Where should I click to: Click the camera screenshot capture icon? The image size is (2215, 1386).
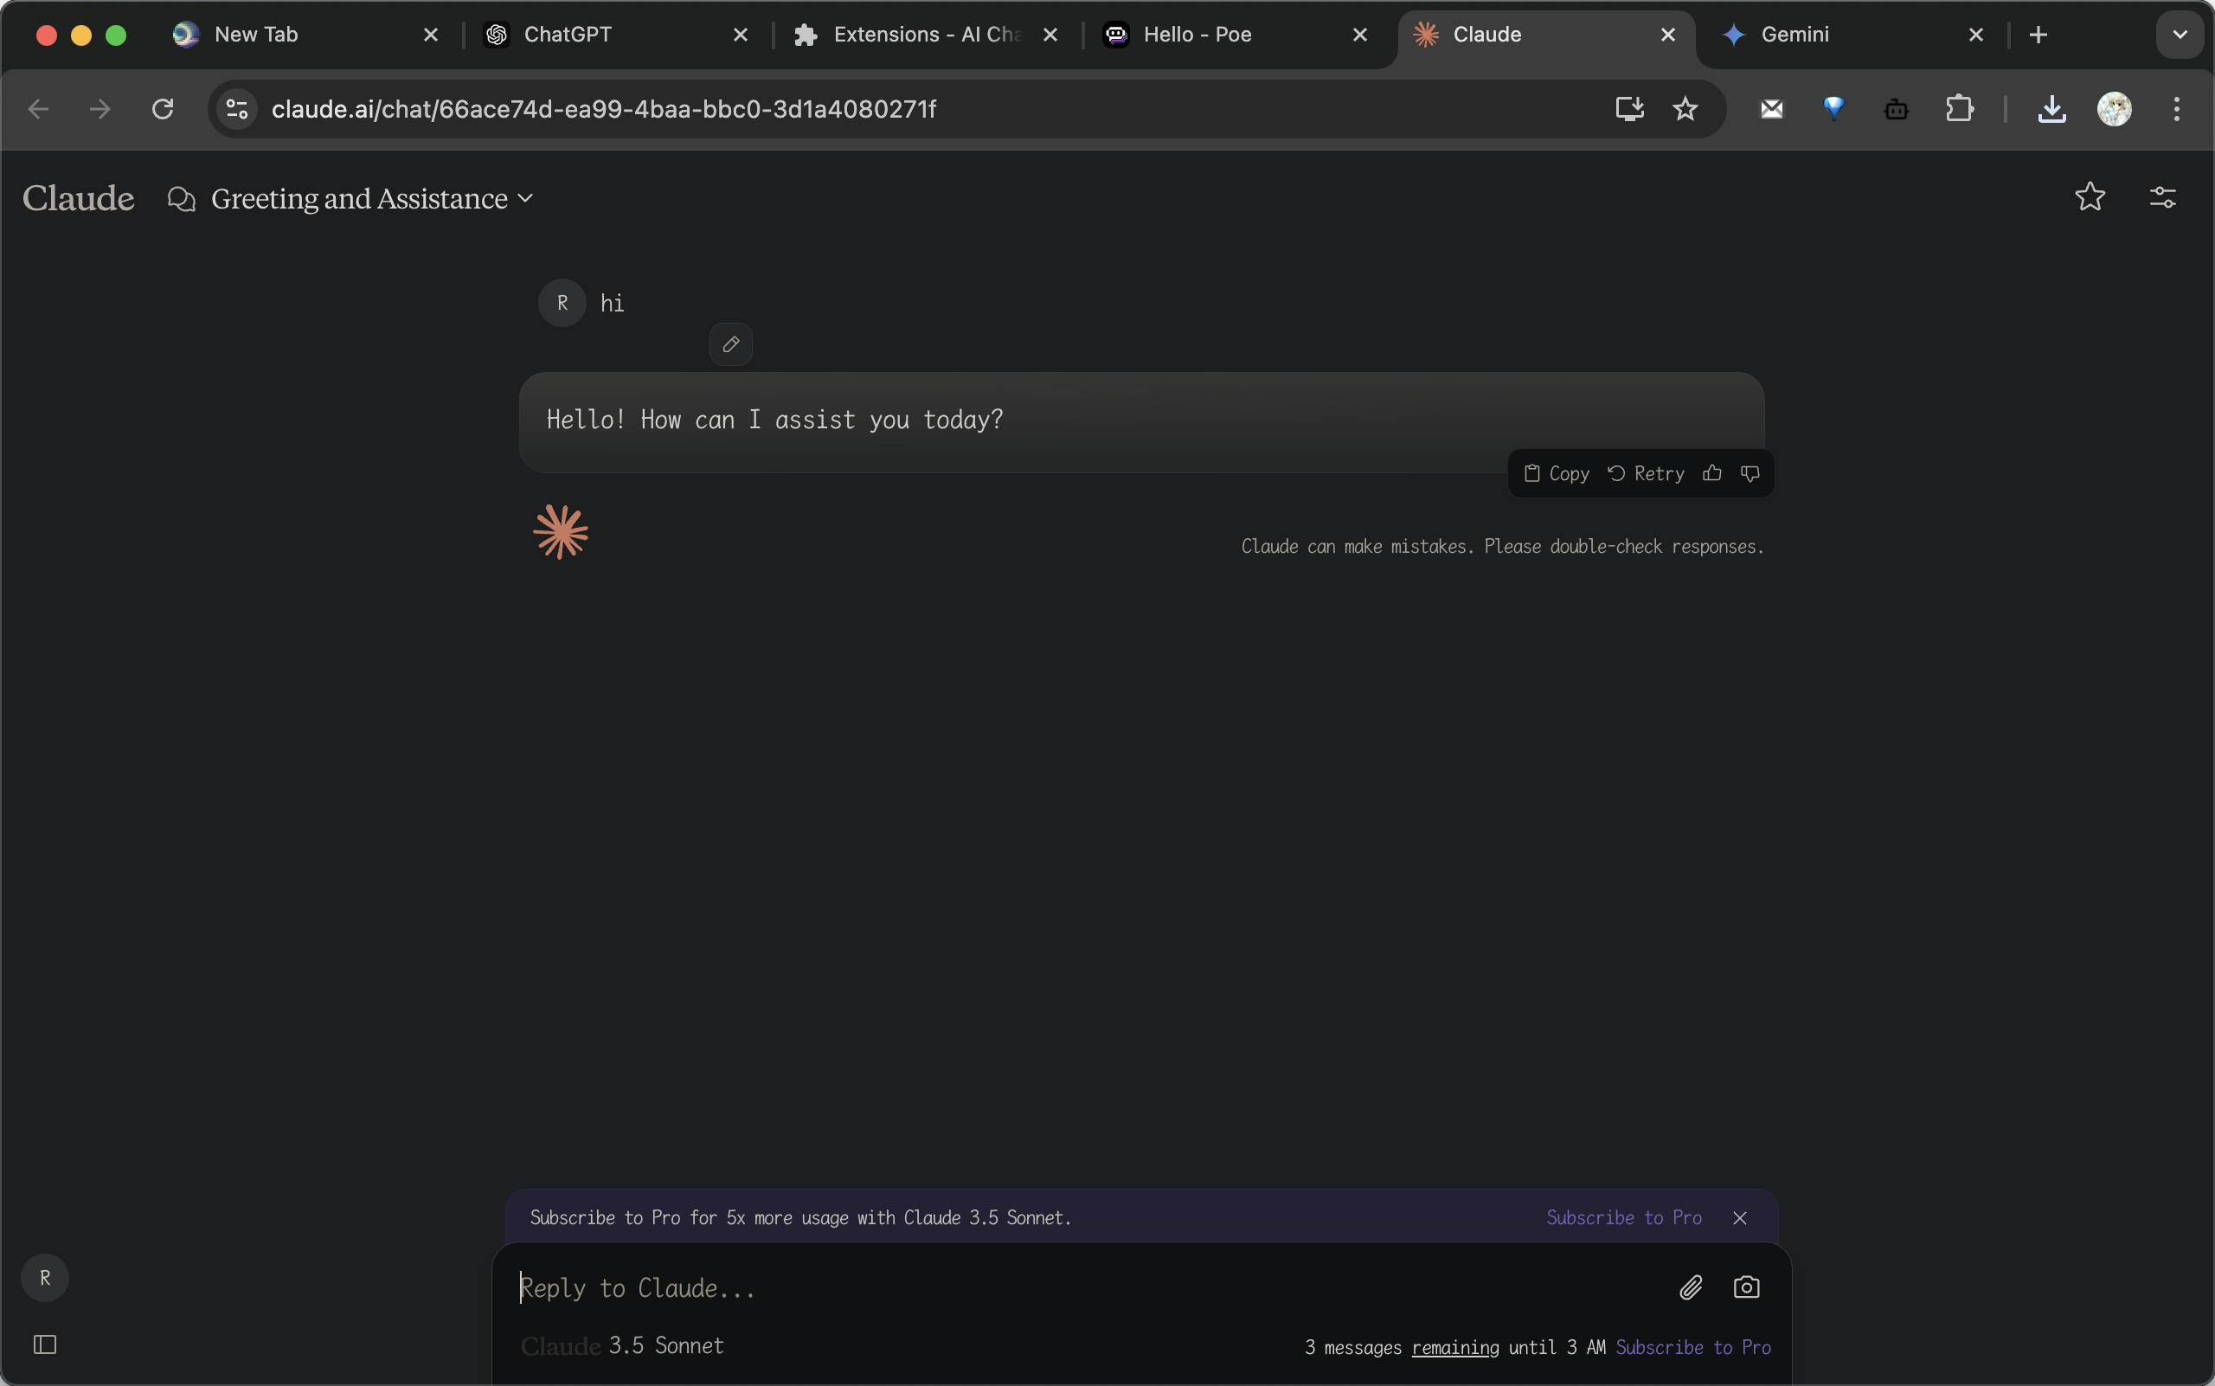coord(1747,1287)
